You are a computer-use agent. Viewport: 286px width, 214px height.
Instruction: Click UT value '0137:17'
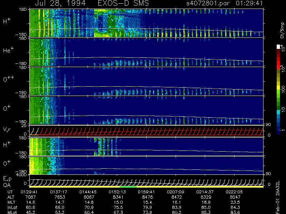coord(59,192)
